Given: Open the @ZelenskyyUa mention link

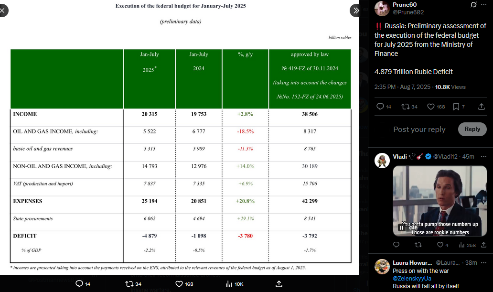Looking at the screenshot, I should coord(412,279).
